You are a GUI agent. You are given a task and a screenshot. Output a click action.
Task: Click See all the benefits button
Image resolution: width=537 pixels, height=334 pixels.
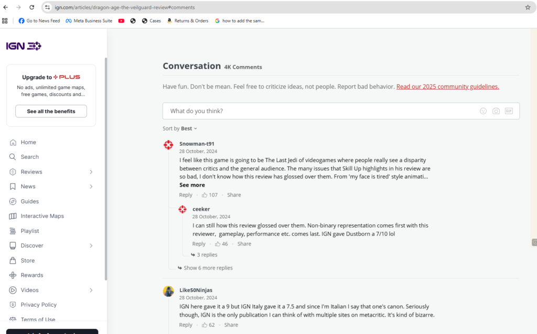[51, 111]
